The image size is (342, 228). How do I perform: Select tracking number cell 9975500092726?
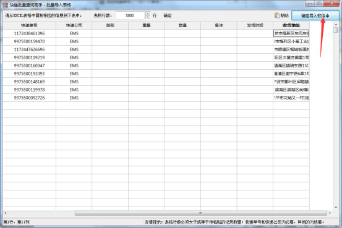coord(29,98)
